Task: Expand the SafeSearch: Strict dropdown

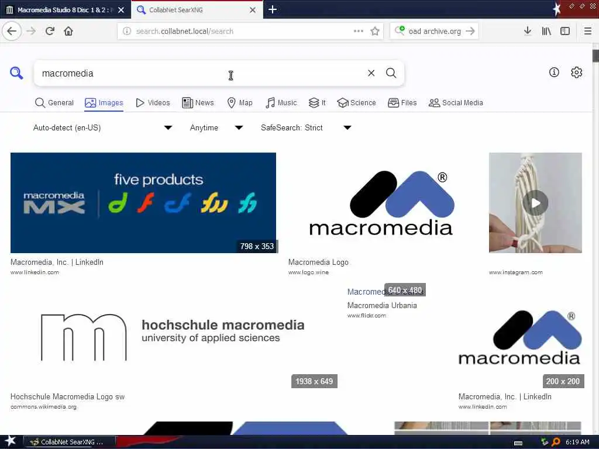Action: tap(306, 127)
